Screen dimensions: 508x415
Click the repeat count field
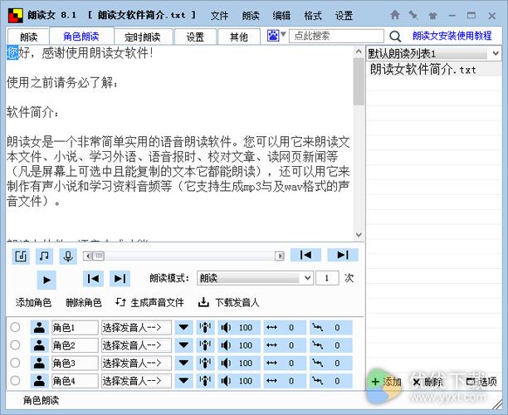coord(327,278)
